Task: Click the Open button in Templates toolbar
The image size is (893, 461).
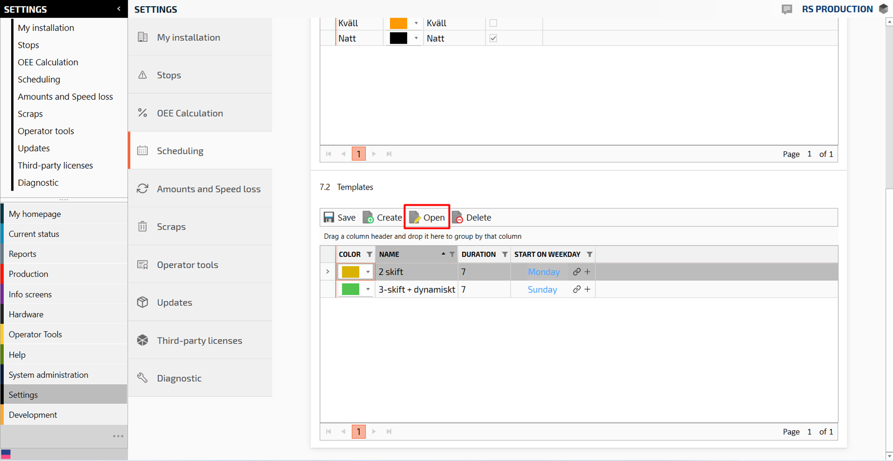Action: (x=427, y=217)
